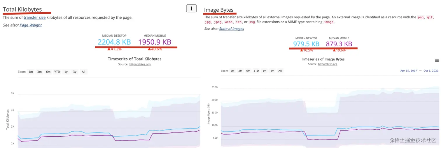Screen dimensions: 441x148
Task: Click httparchive.org source link under Image Bytes
Action: (x=328, y=64)
